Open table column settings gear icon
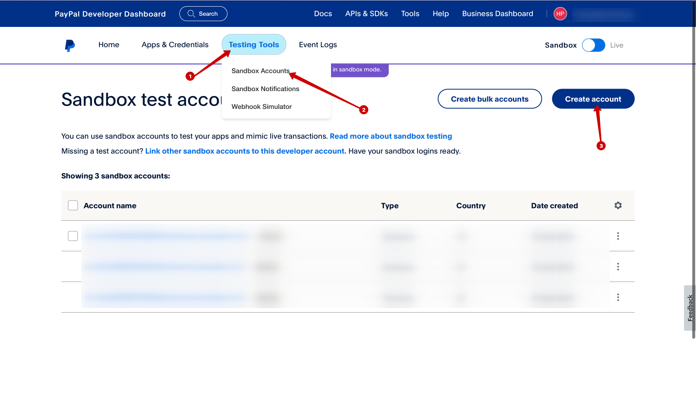 pyautogui.click(x=618, y=205)
